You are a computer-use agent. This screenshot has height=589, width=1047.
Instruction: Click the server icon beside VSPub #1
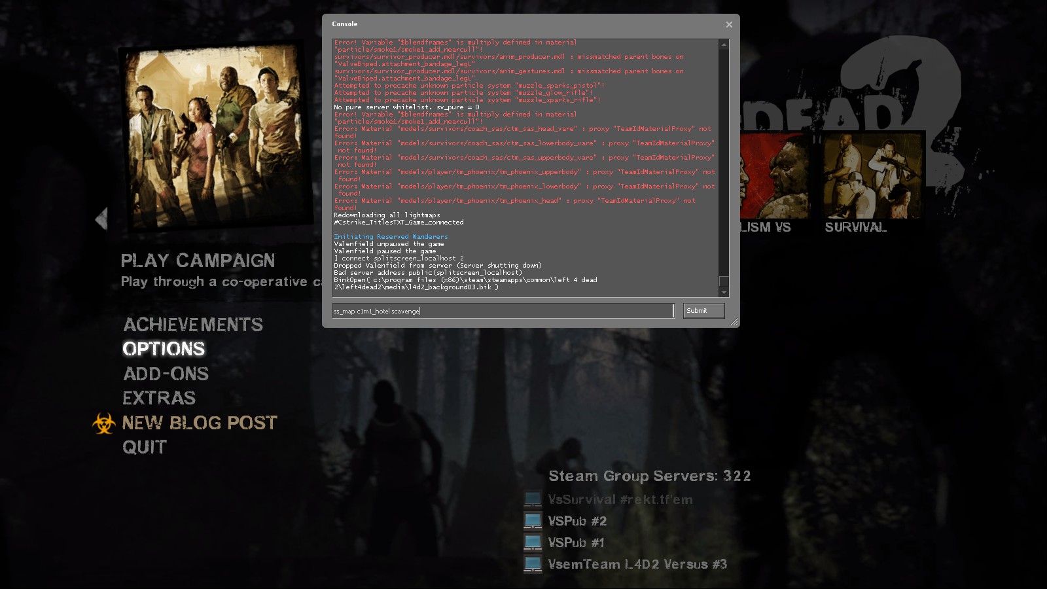tap(533, 543)
